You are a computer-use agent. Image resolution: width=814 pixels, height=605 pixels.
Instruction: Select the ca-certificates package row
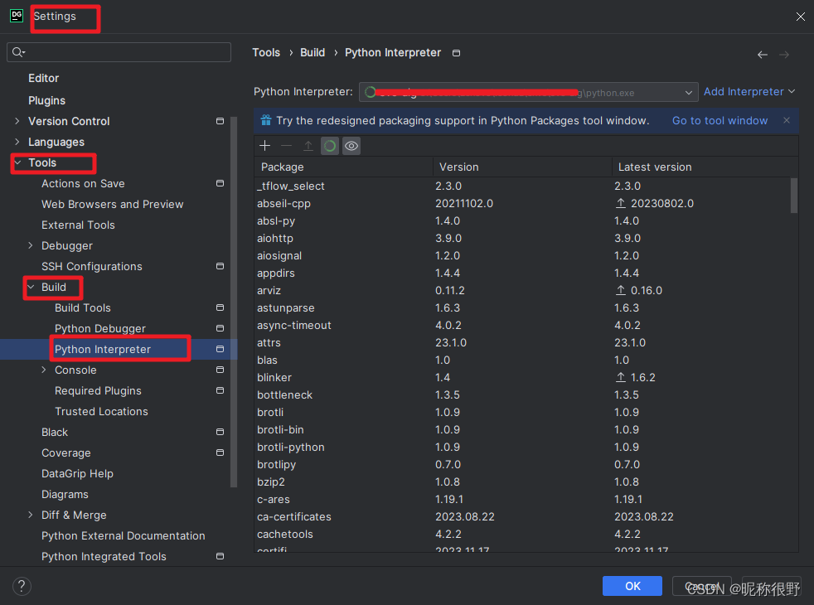(x=522, y=517)
